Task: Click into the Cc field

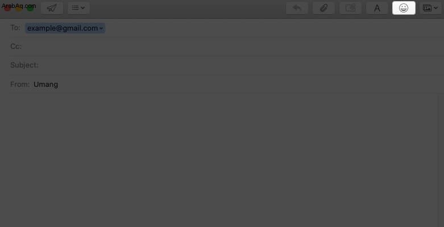Action: click(232, 47)
